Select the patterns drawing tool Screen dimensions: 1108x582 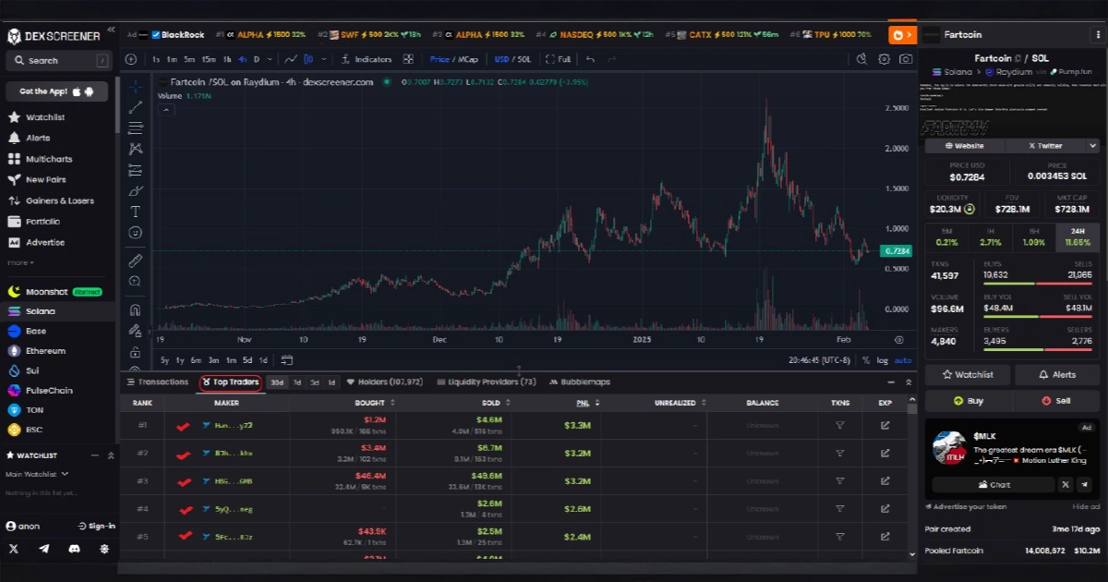click(136, 149)
